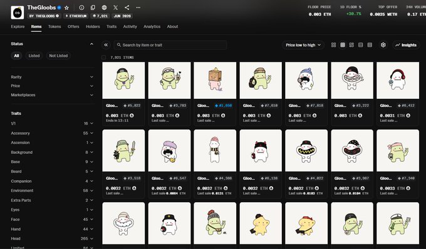Open the Price low to high sort dropdown
This screenshot has width=426, height=249.
click(303, 45)
